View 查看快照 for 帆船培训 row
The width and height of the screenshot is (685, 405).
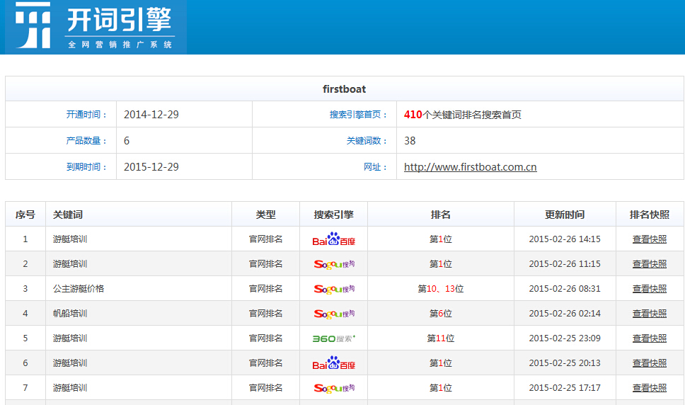(649, 313)
